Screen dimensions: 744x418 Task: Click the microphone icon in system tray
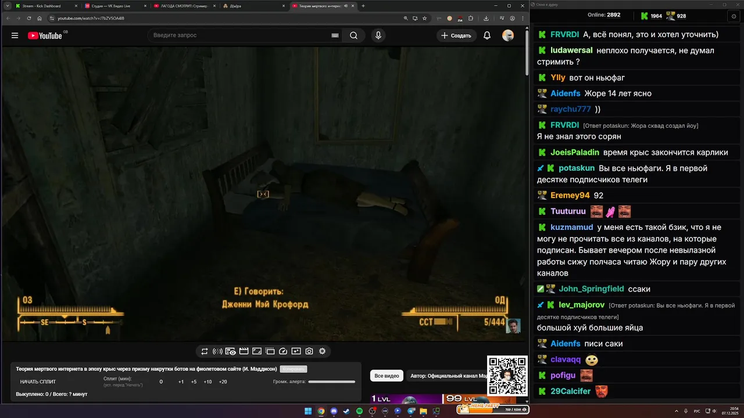pyautogui.click(x=686, y=411)
